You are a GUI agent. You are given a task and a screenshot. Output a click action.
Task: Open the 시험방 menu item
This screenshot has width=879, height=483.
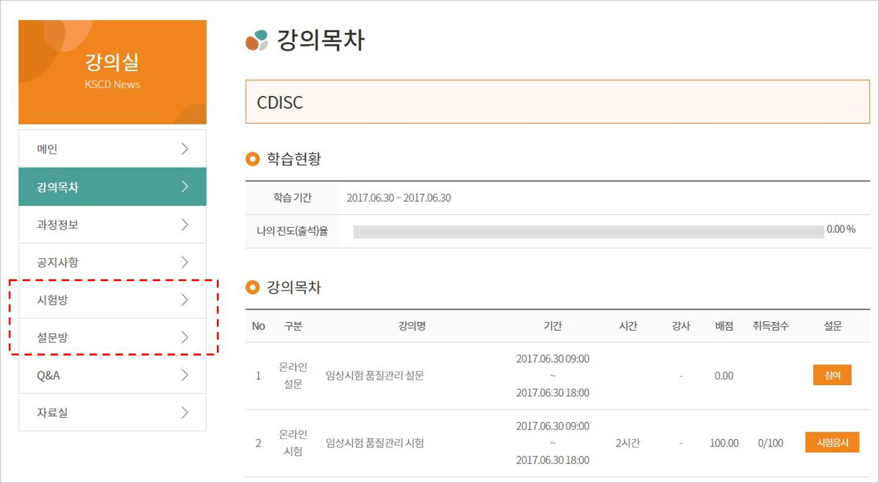click(112, 300)
